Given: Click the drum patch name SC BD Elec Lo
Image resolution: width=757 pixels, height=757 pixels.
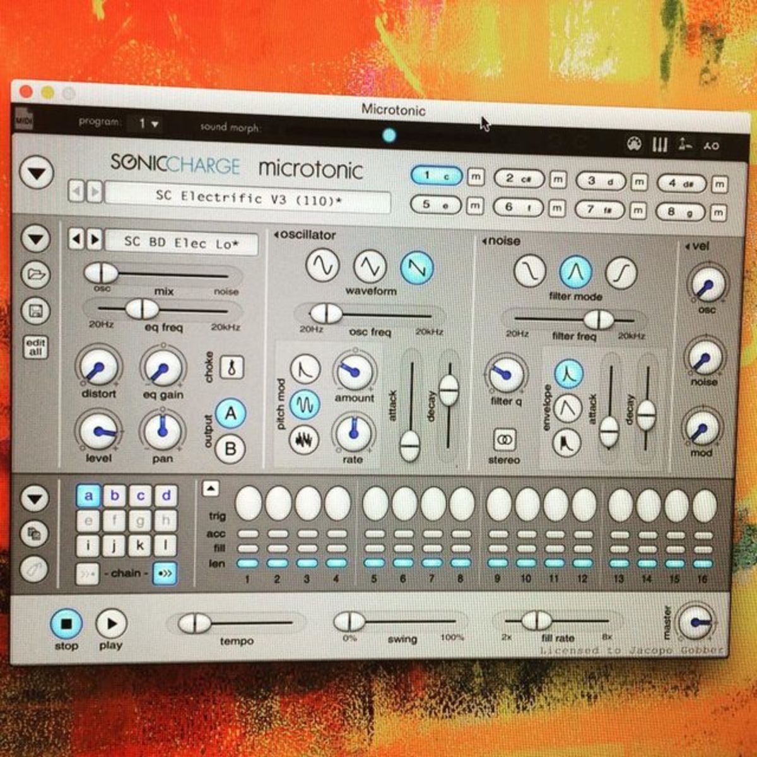Looking at the screenshot, I should click(182, 243).
